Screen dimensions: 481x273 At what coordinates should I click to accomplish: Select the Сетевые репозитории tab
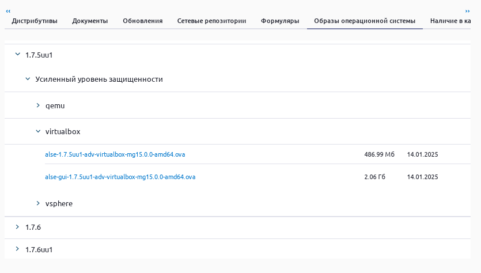coord(211,21)
